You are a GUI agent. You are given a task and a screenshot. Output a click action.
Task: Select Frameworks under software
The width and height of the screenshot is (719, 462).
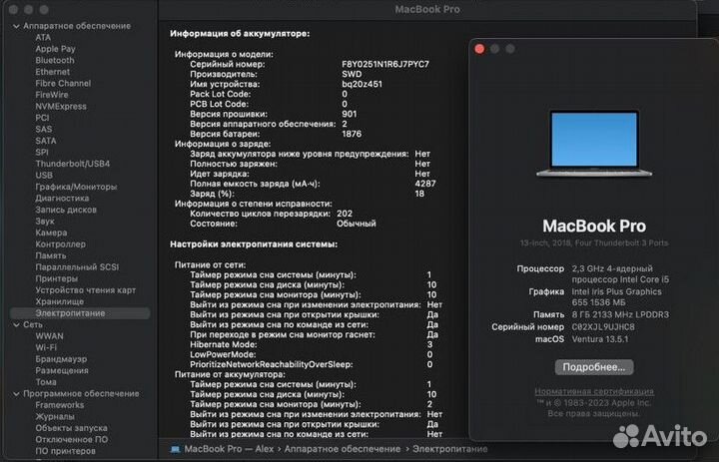pos(60,405)
